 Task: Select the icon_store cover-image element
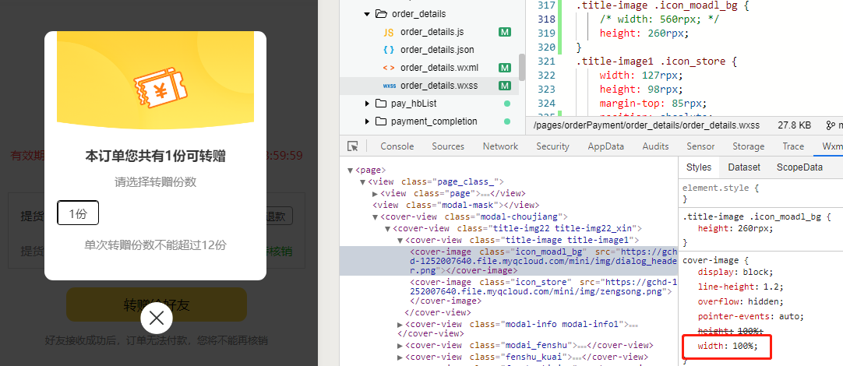click(x=541, y=290)
